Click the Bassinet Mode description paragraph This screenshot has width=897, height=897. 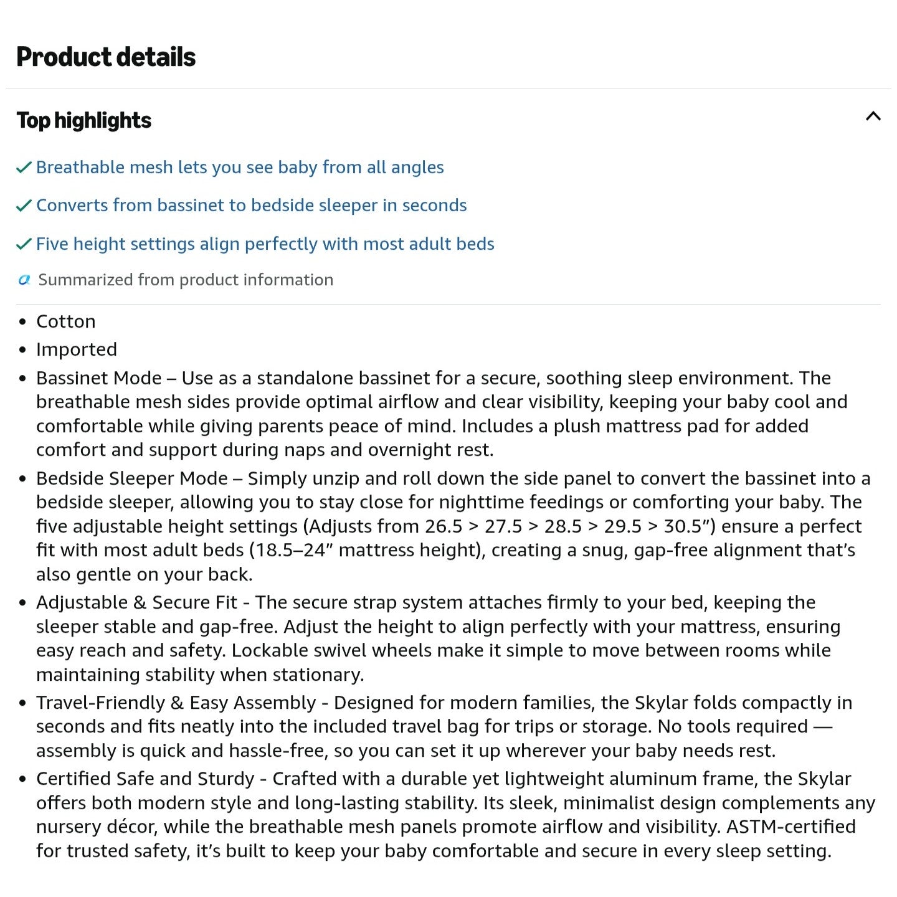[442, 414]
